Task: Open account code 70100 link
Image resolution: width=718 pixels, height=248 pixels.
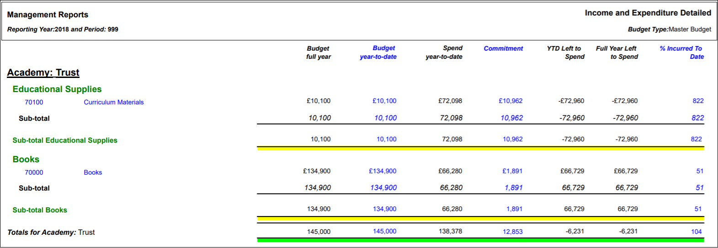Action: click(x=34, y=102)
